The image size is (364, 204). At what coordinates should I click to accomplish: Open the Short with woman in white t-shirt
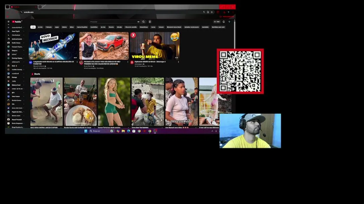181,102
